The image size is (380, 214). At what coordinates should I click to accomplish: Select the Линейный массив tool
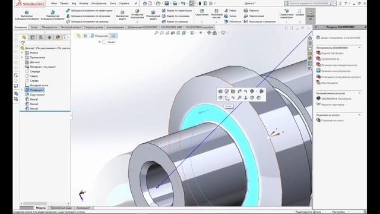click(216, 14)
